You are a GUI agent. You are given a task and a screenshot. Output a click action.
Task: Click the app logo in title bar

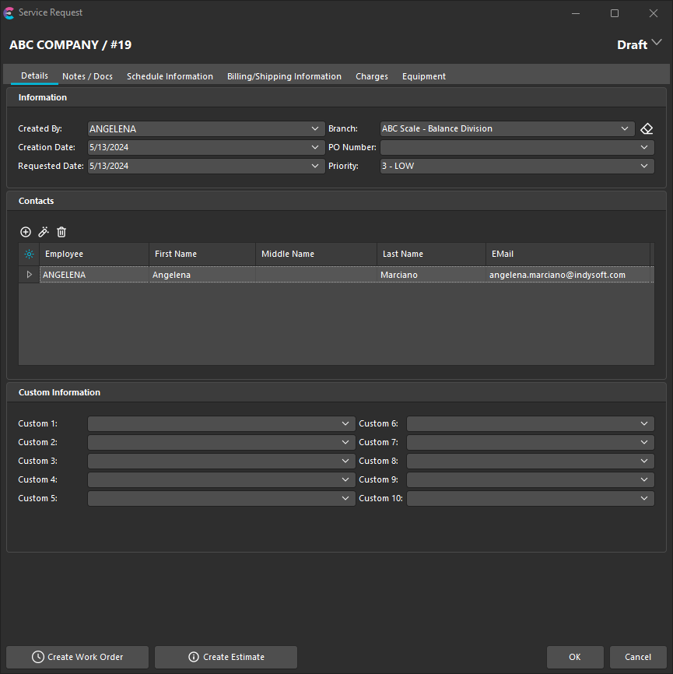click(9, 12)
